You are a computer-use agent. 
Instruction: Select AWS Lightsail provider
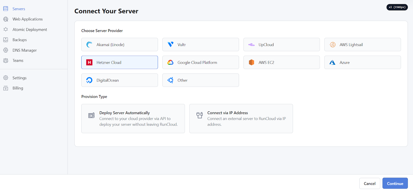coord(362,45)
